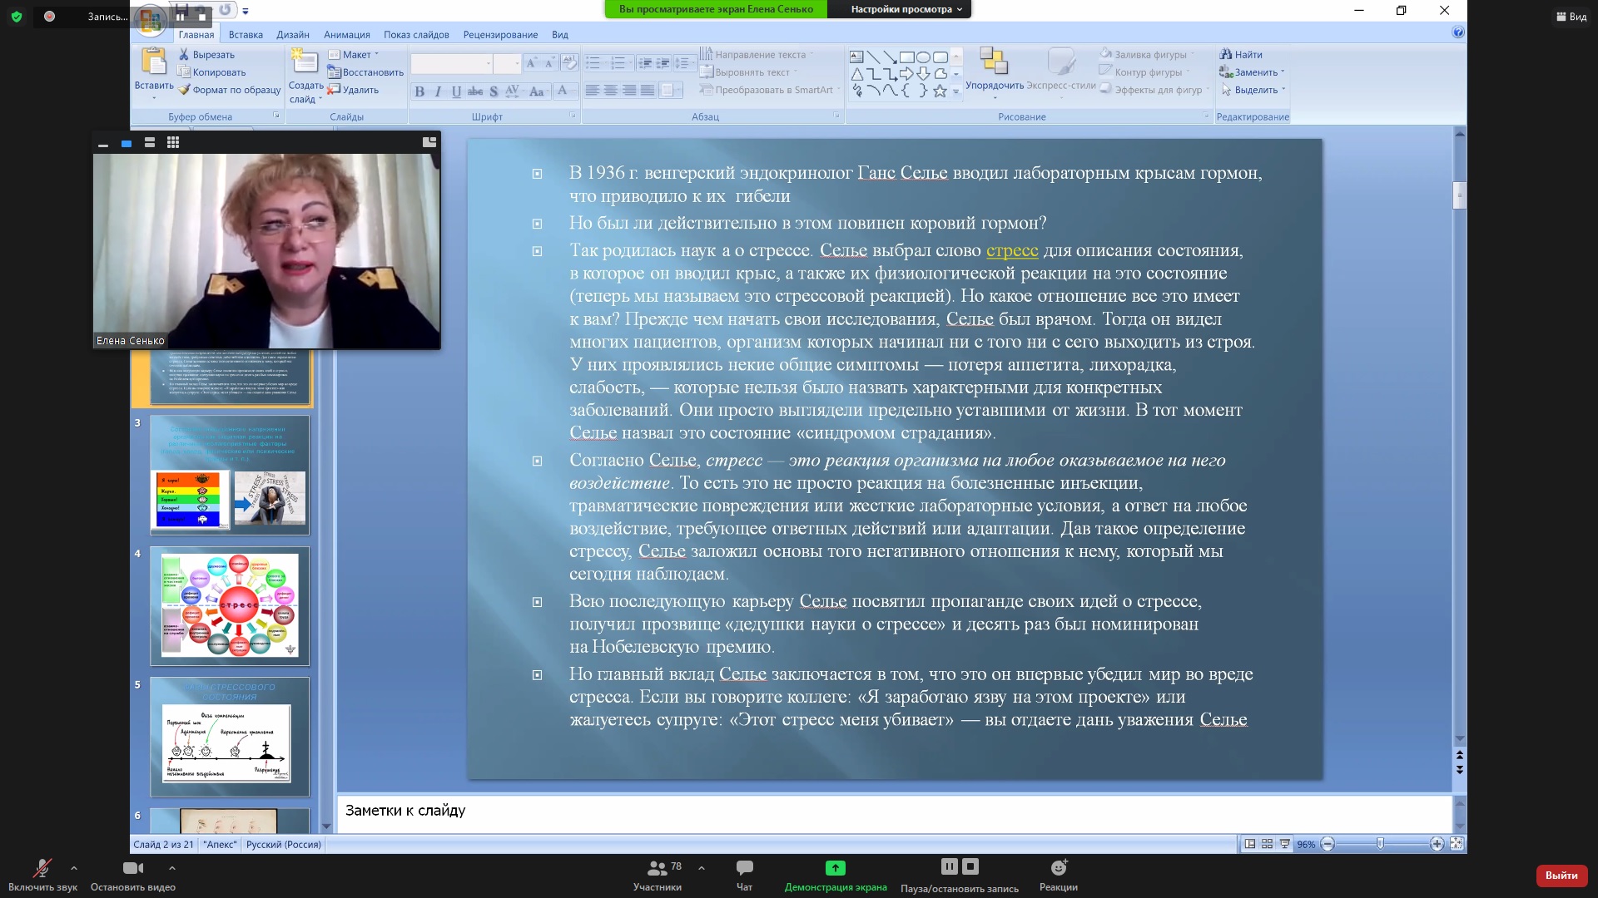Open the Анимация ribbon tab
The image size is (1598, 898).
347,35
